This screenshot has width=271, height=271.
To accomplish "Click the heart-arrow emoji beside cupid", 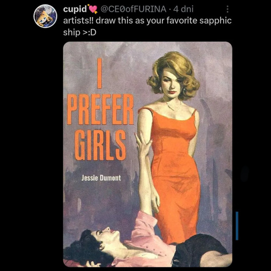I will coord(93,9).
